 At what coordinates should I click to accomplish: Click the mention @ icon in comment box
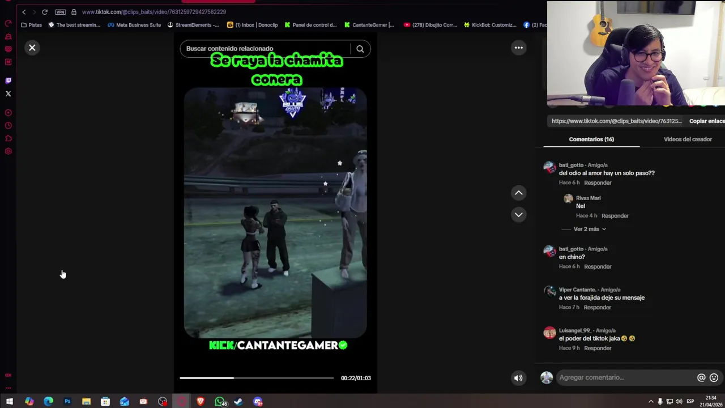click(x=701, y=377)
